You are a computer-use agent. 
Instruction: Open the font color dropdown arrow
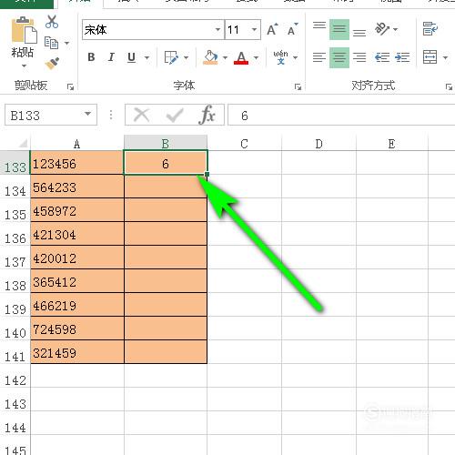coord(256,57)
